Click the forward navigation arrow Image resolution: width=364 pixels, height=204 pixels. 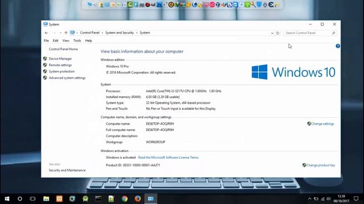click(x=54, y=33)
